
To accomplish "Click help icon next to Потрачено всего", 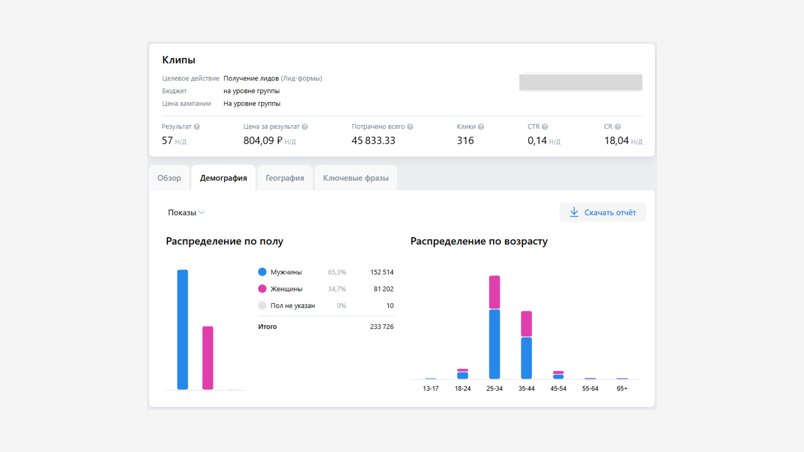I will (410, 127).
